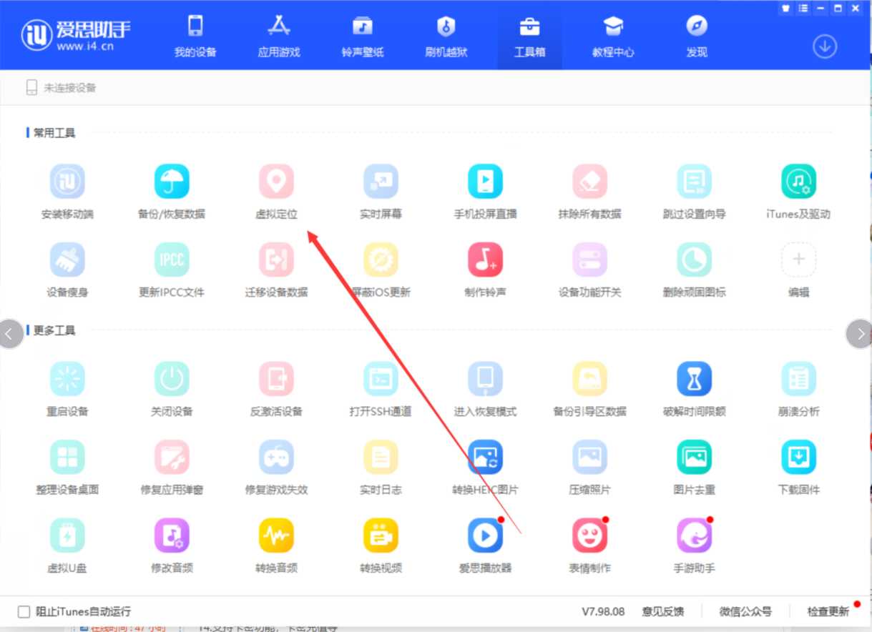Select 关闭设备 power icon
This screenshot has width=872, height=632.
[172, 379]
